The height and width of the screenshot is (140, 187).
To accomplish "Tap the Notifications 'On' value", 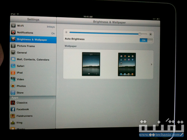I will pyautogui.click(x=53, y=33).
